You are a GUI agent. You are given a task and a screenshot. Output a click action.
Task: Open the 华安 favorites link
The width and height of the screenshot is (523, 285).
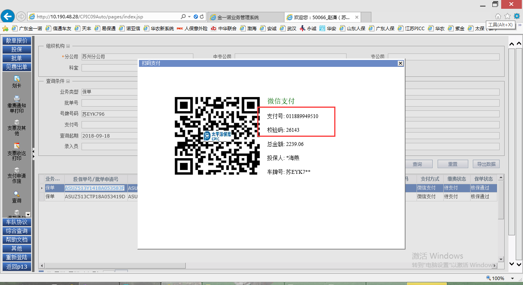point(328,28)
